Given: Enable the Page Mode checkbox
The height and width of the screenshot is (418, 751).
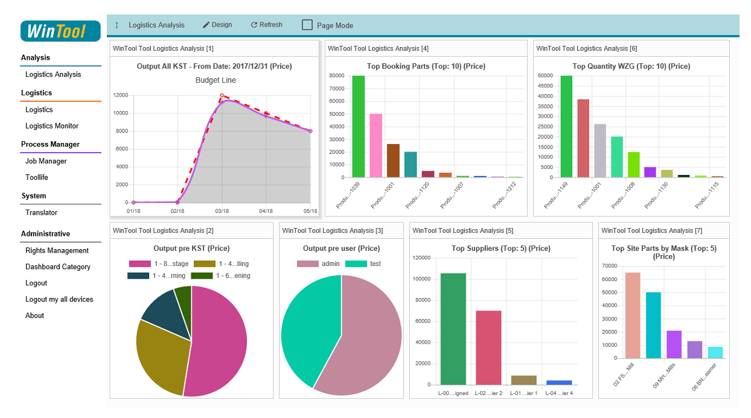Looking at the screenshot, I should pos(307,25).
